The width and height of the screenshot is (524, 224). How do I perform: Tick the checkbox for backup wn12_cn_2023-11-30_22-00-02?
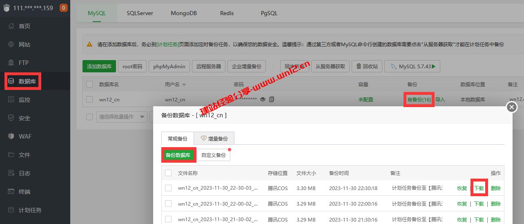(168, 204)
